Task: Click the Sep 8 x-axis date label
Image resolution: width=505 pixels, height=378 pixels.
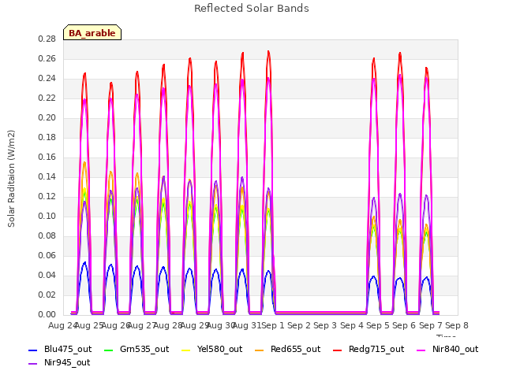Action: tap(457, 325)
